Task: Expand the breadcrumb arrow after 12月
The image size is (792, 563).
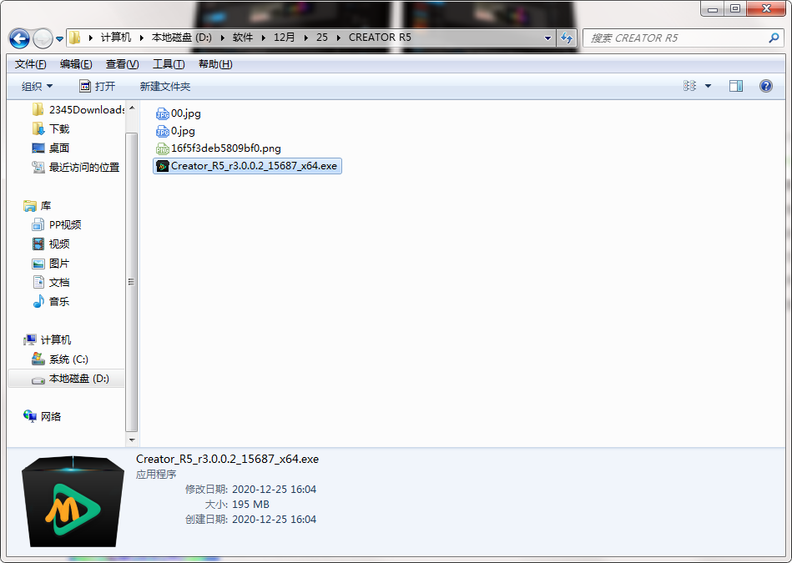Action: tap(305, 38)
